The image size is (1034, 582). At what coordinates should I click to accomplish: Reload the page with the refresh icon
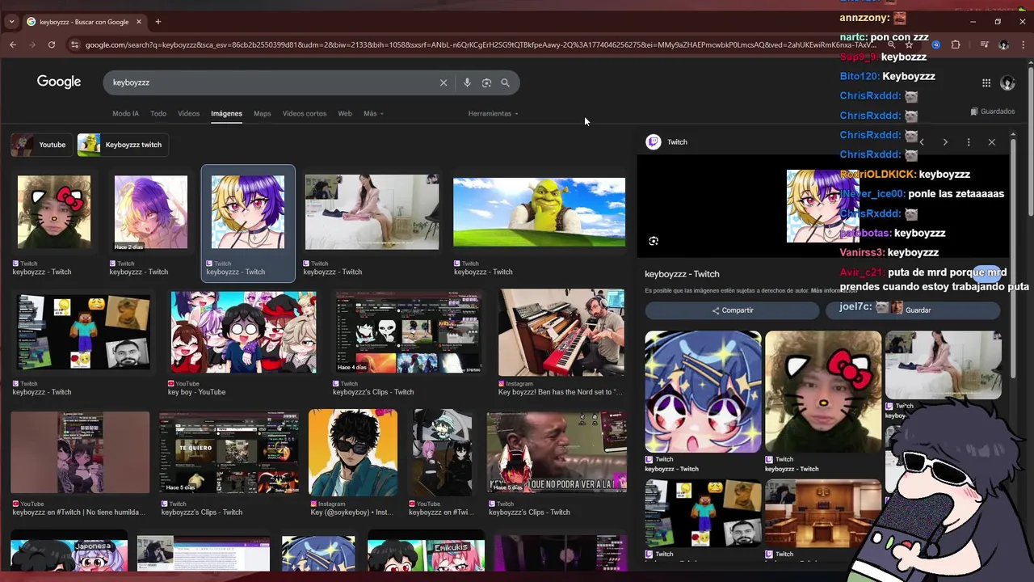52,44
